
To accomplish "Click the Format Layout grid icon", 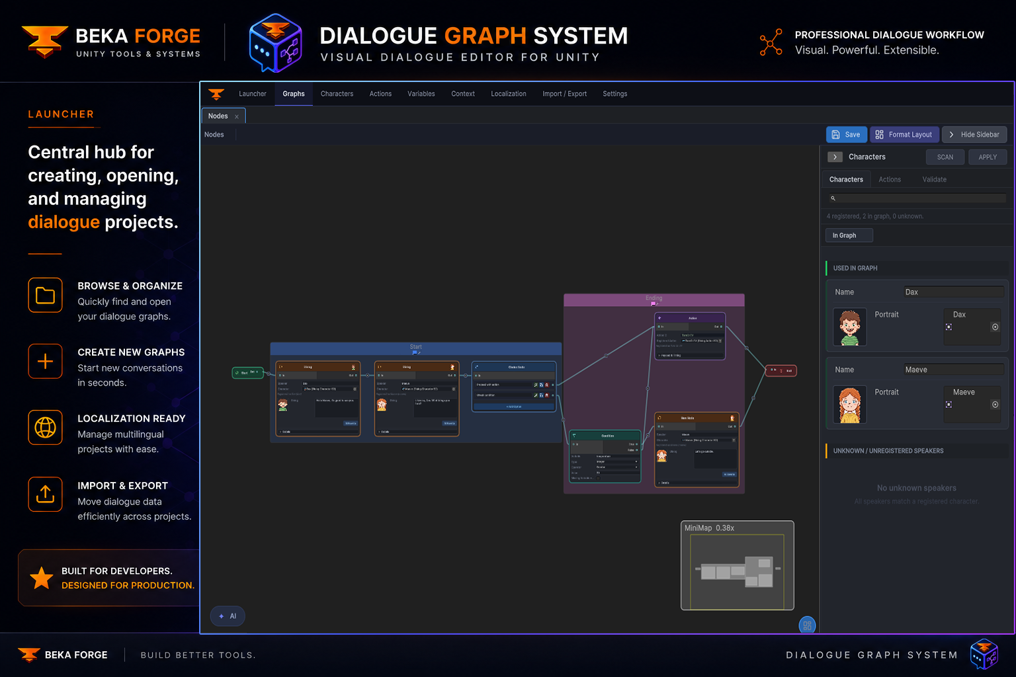I will (879, 134).
